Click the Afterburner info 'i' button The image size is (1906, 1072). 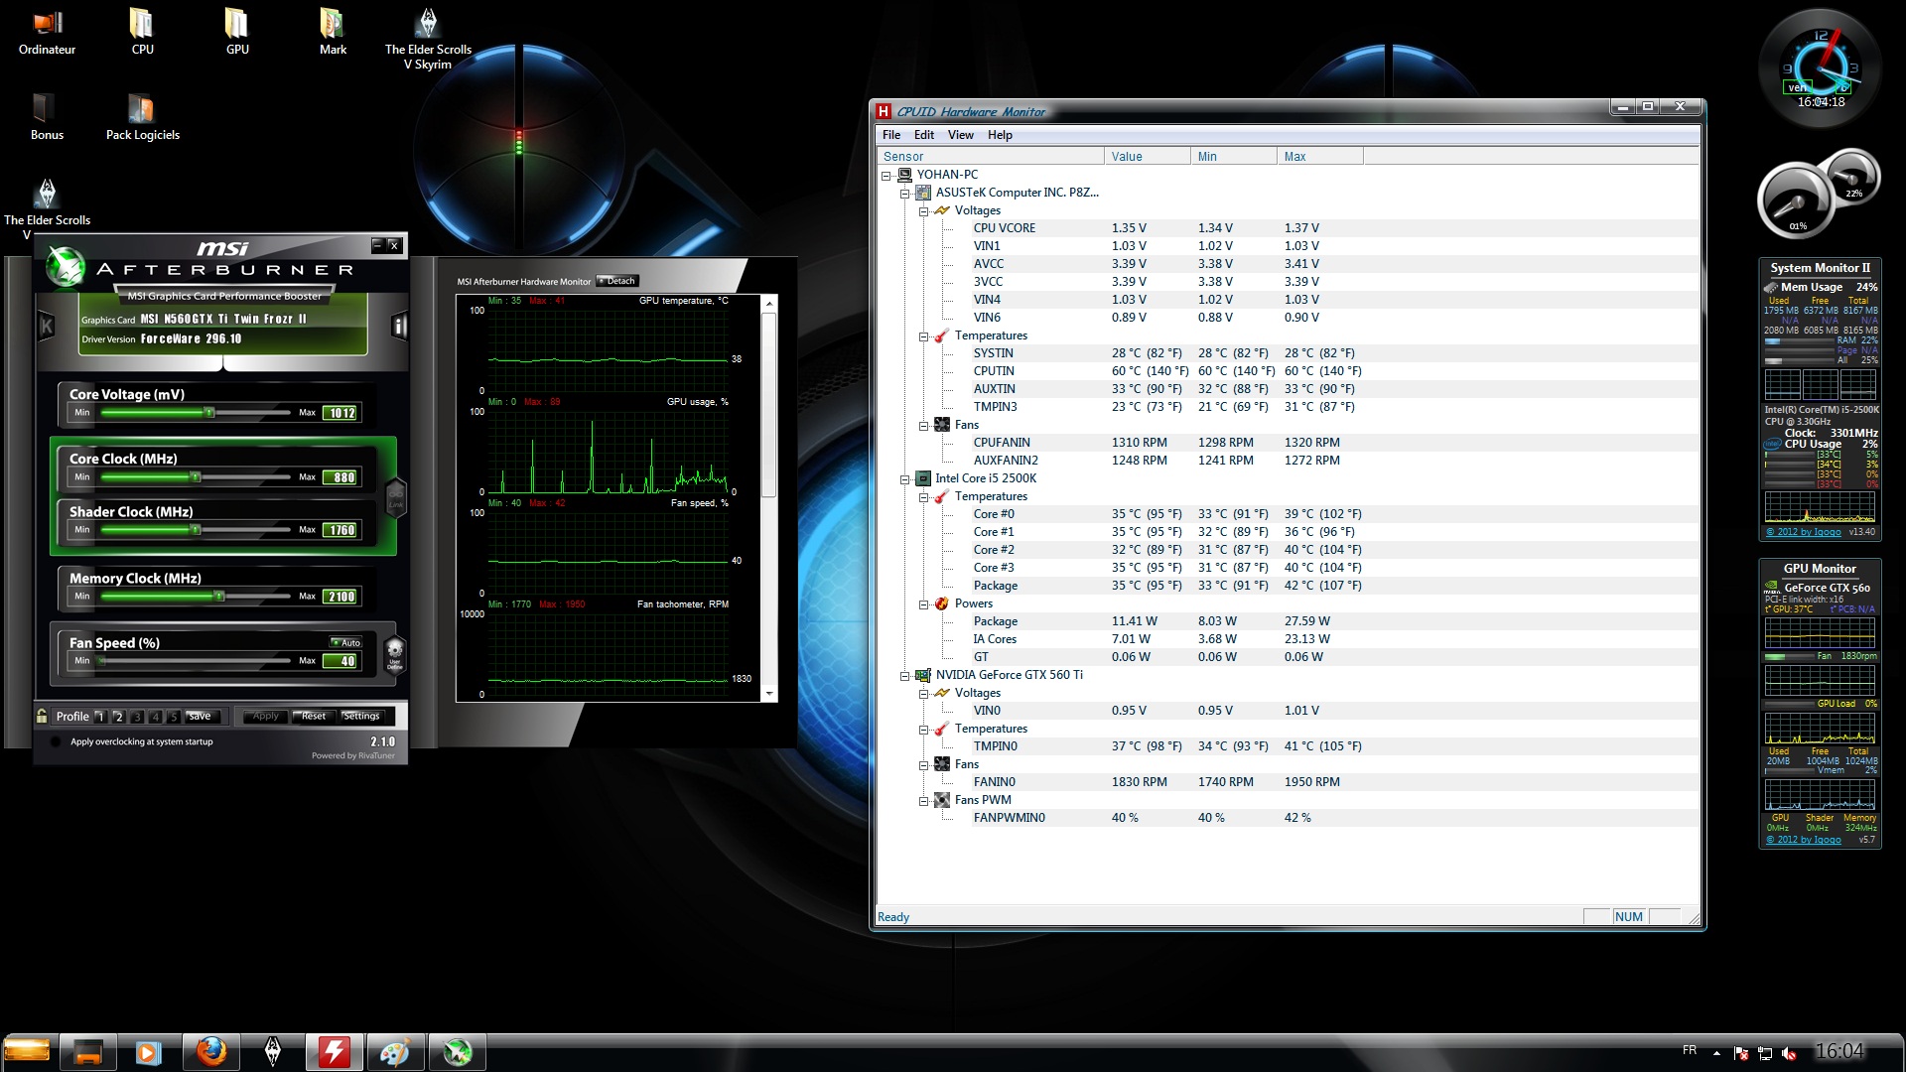point(399,327)
